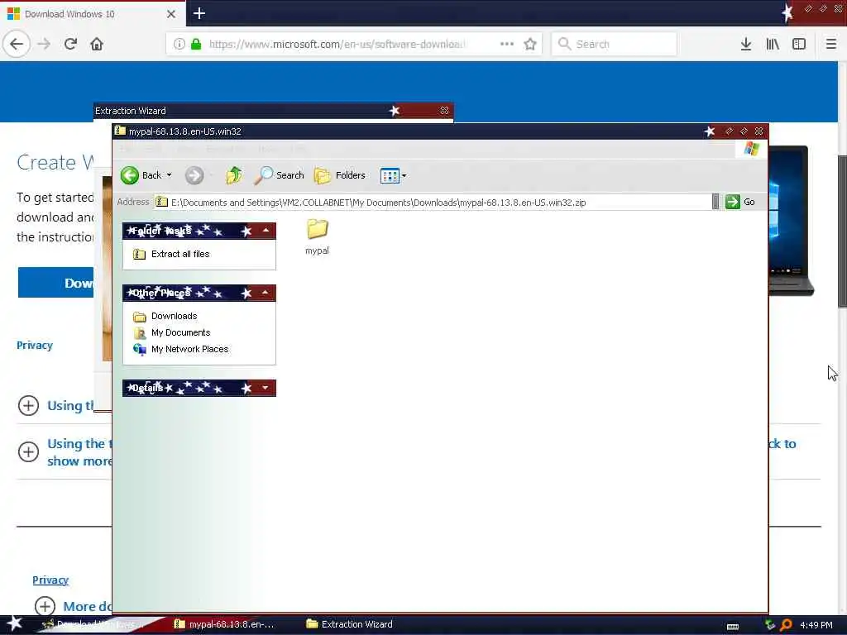Click the underlined Privacy link near the page bottom
This screenshot has width=847, height=635.
[50, 580]
